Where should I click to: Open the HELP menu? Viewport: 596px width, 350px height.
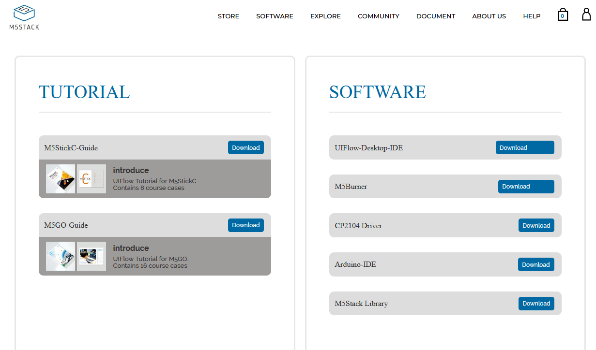click(x=532, y=16)
